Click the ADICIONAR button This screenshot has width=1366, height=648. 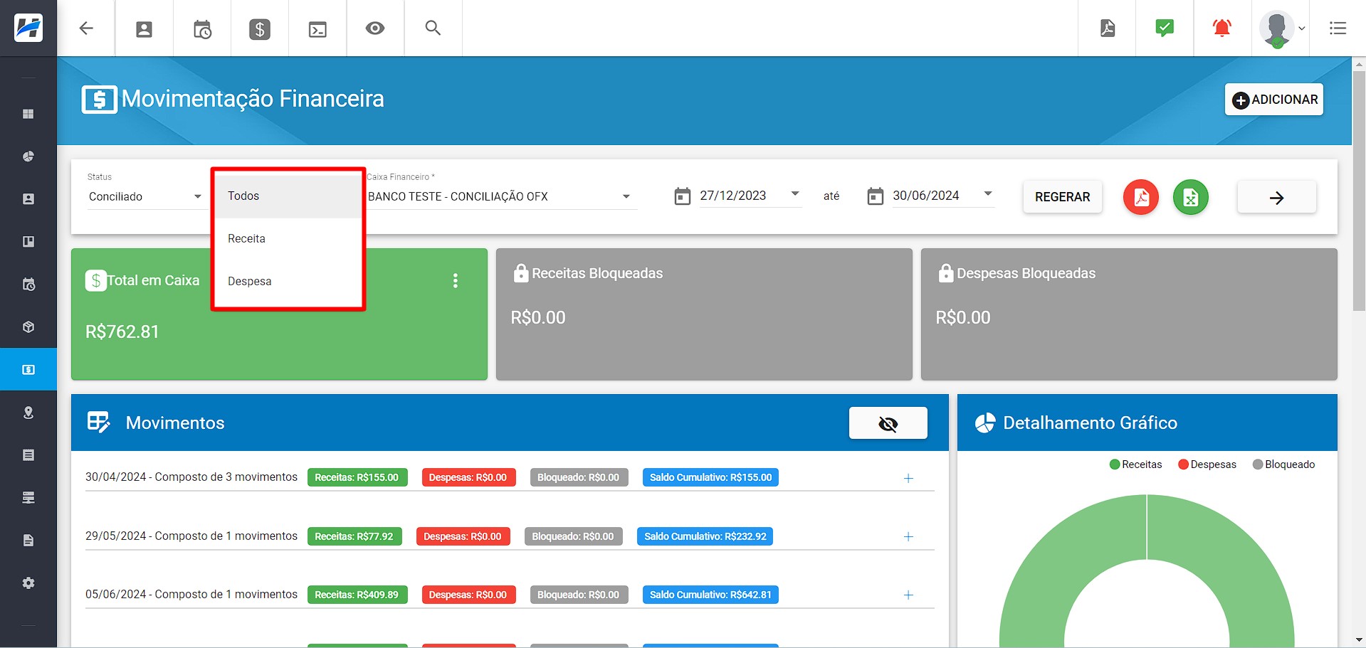[x=1274, y=100]
